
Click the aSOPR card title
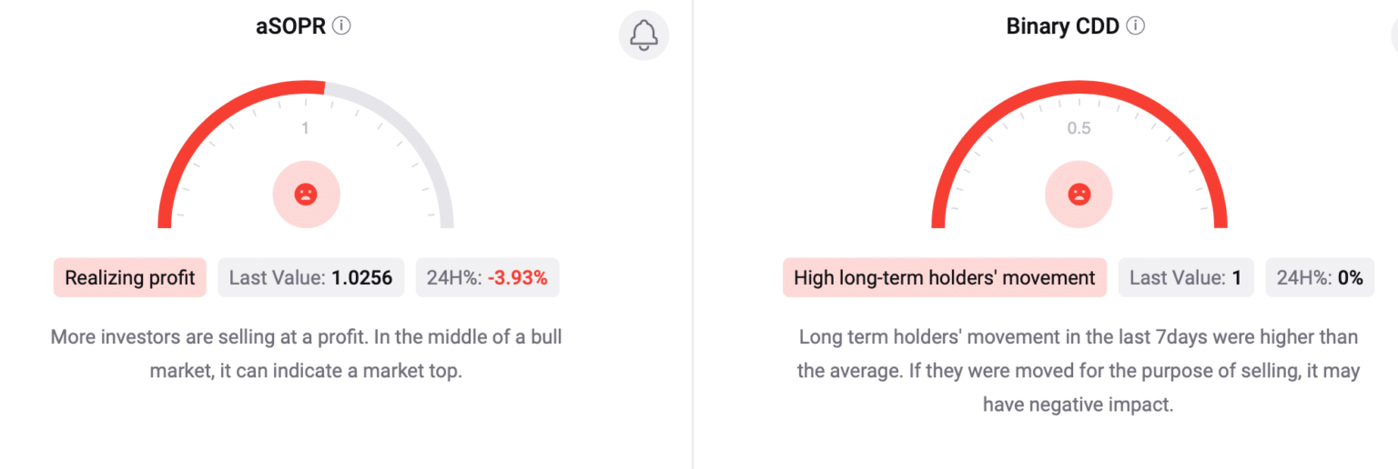[290, 26]
